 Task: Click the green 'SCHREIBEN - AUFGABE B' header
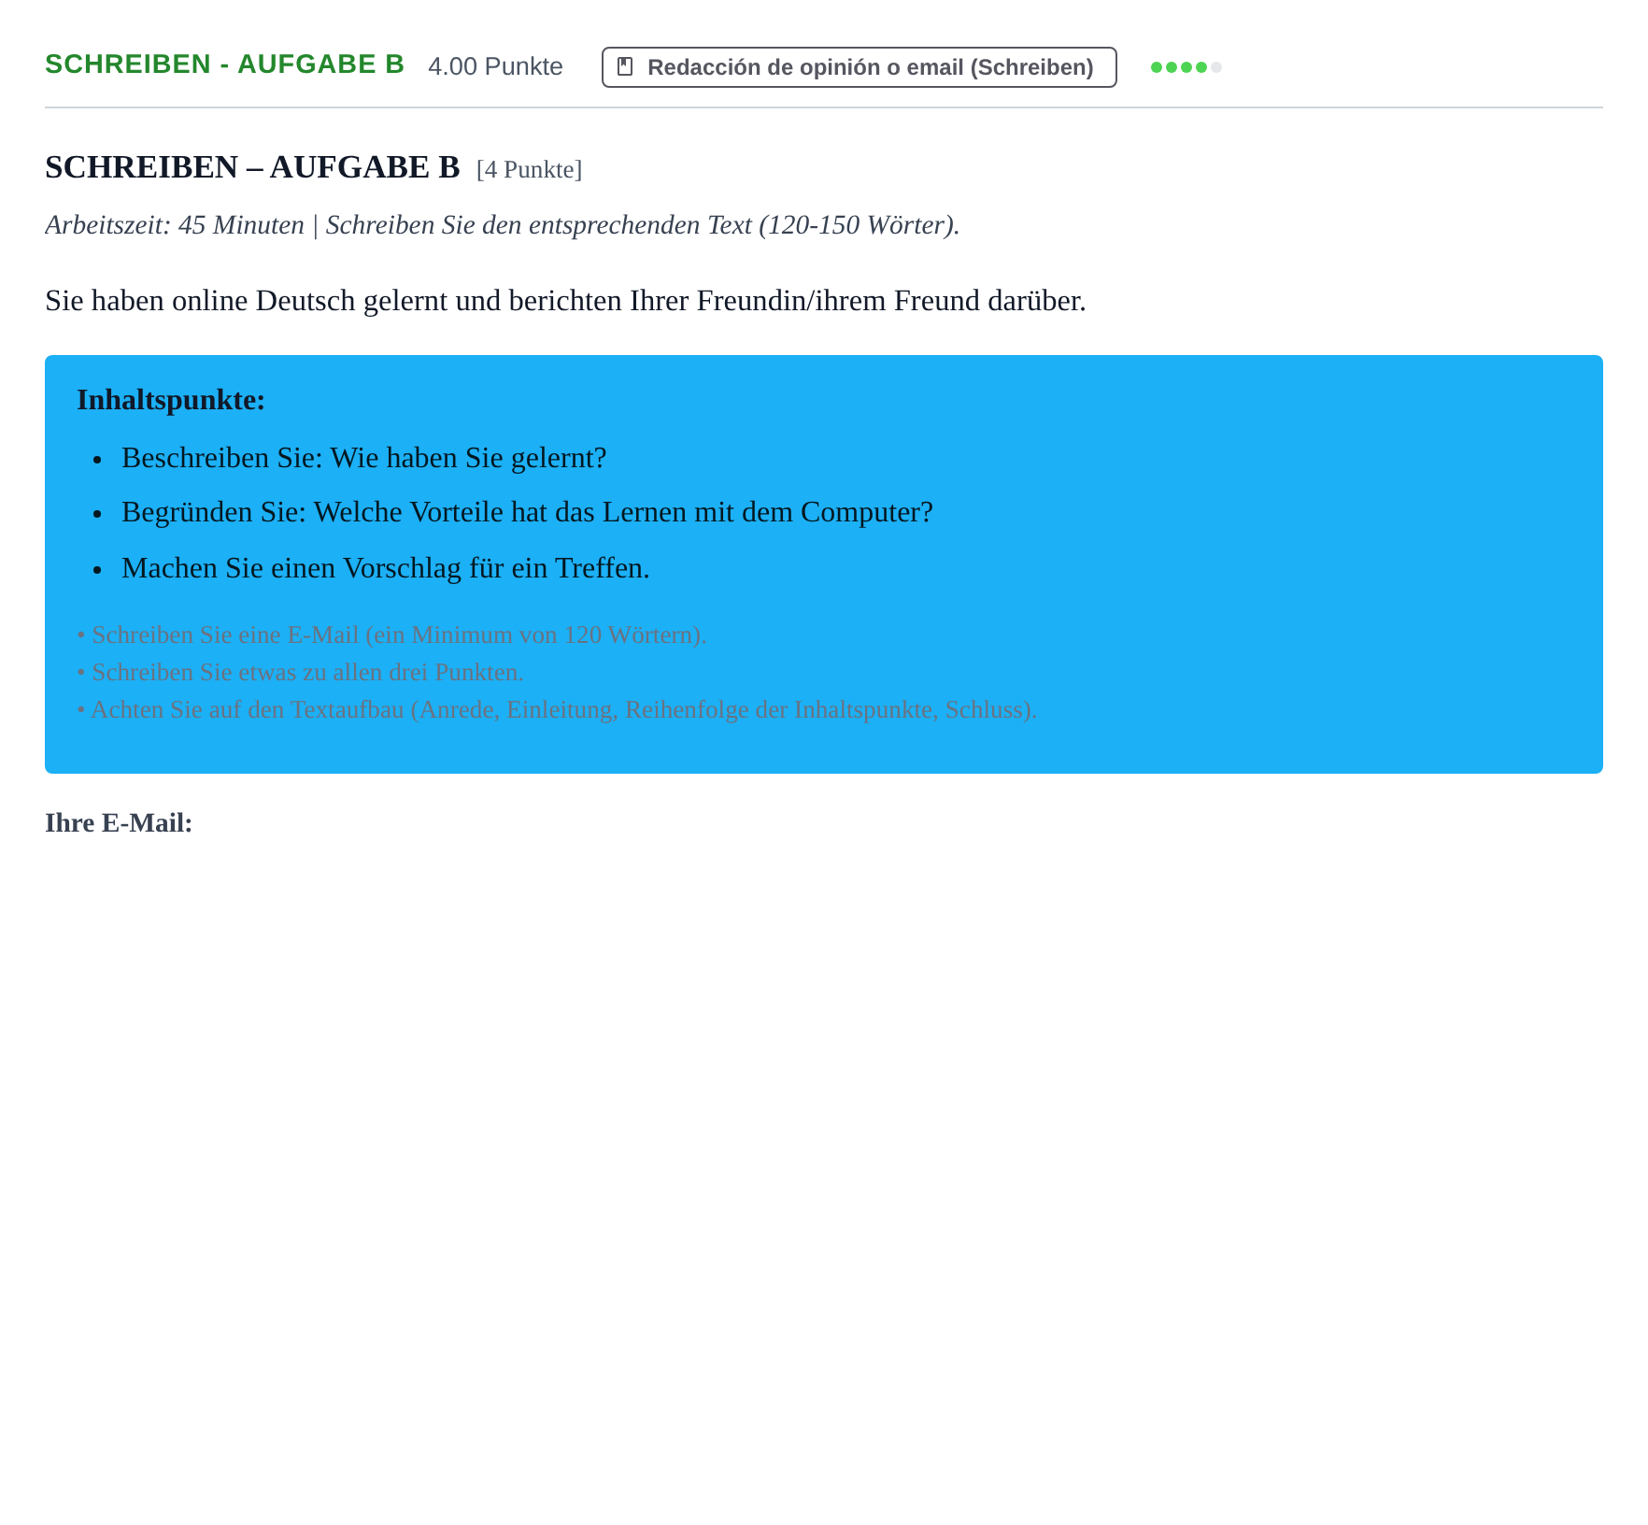click(224, 64)
